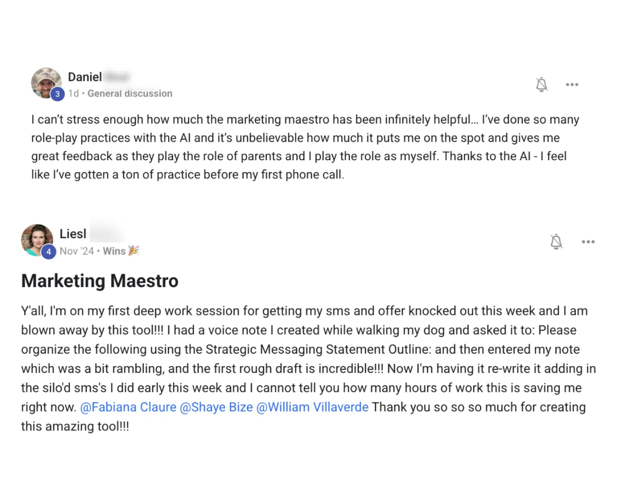Viewport: 617px width, 493px height.
Task: Open Liesl's profile via her name
Action: (73, 234)
